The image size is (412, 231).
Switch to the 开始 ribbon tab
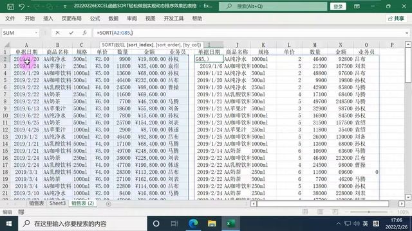pos(30,19)
